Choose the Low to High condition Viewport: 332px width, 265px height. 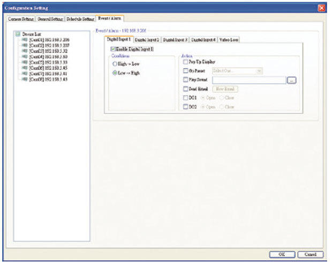click(x=114, y=72)
